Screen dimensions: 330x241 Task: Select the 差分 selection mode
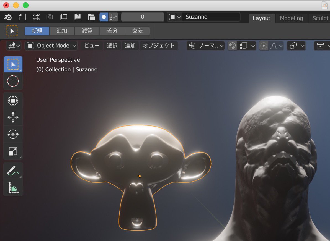tap(112, 31)
